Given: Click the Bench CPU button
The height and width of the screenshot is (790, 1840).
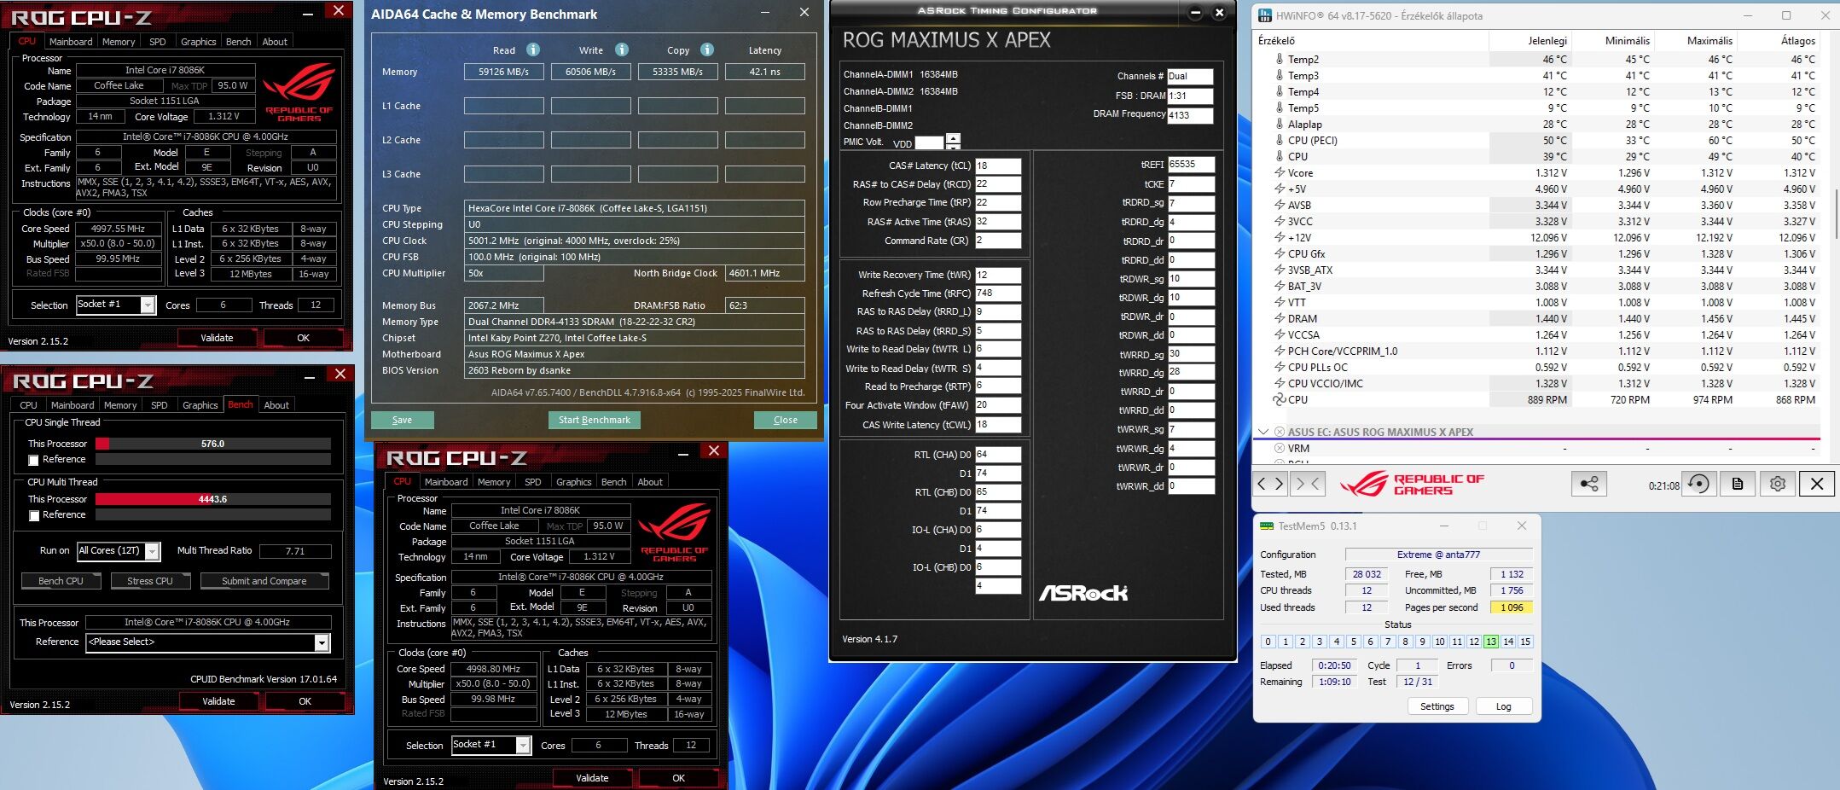Looking at the screenshot, I should tap(61, 581).
